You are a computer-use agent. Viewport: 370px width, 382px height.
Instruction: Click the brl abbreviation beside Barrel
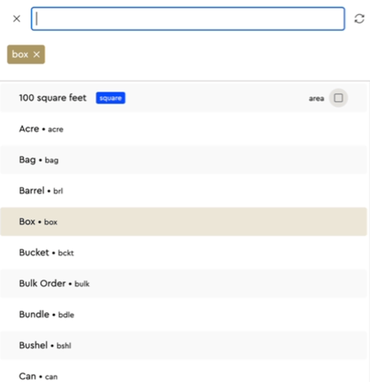(58, 191)
